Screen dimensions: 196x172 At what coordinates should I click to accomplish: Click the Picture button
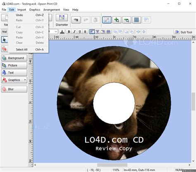(14, 65)
